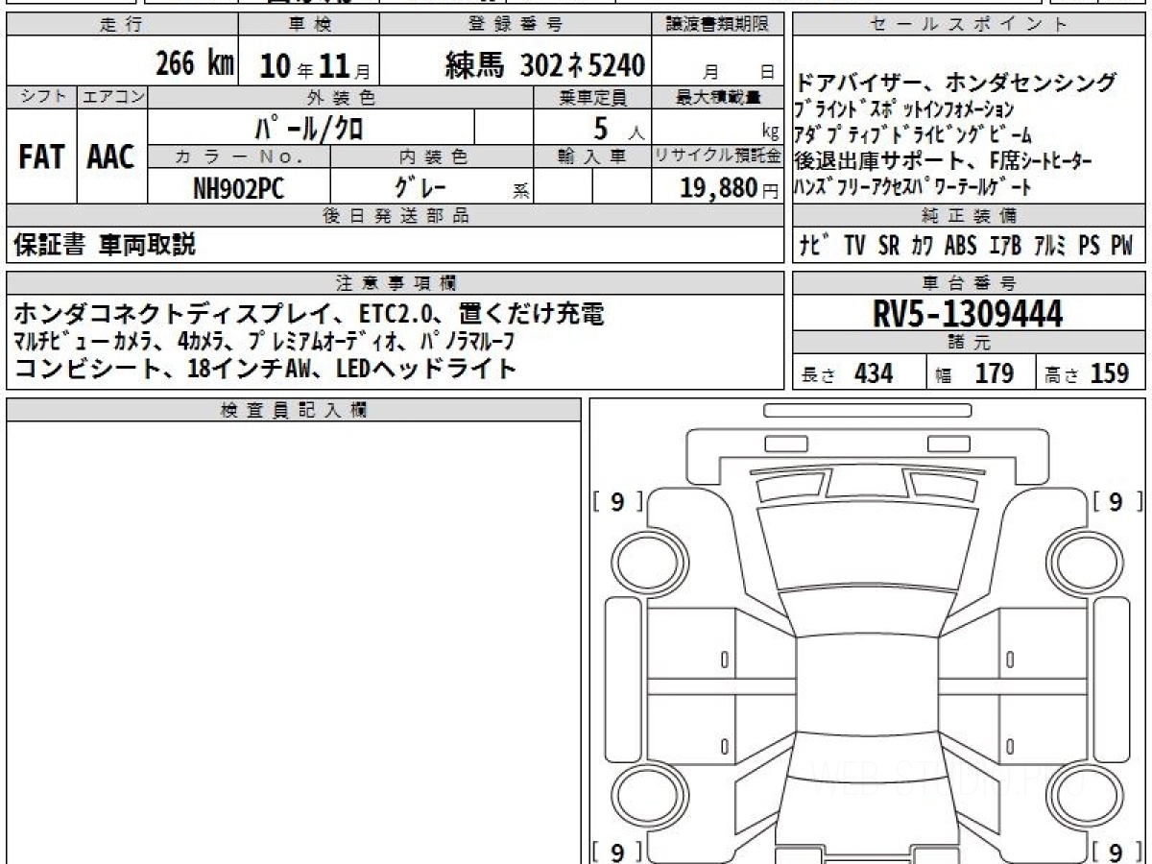Screen dimensions: 1152x864
Task: Click inside the inspector notes box
Action: [x=294, y=643]
